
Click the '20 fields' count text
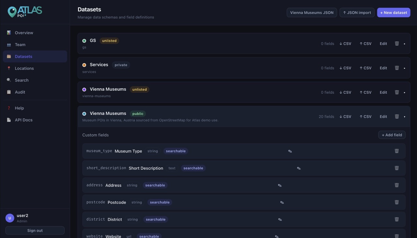326,117
